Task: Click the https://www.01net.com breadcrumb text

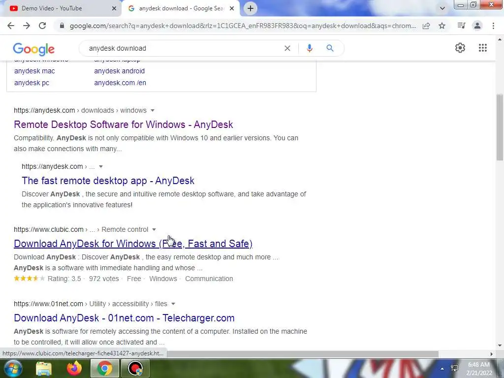Action: click(48, 304)
